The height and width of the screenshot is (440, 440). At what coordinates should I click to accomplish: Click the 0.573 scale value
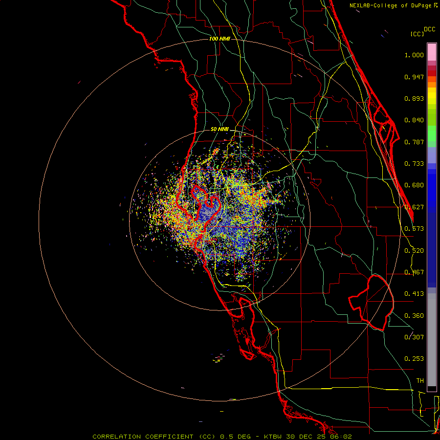(414, 229)
